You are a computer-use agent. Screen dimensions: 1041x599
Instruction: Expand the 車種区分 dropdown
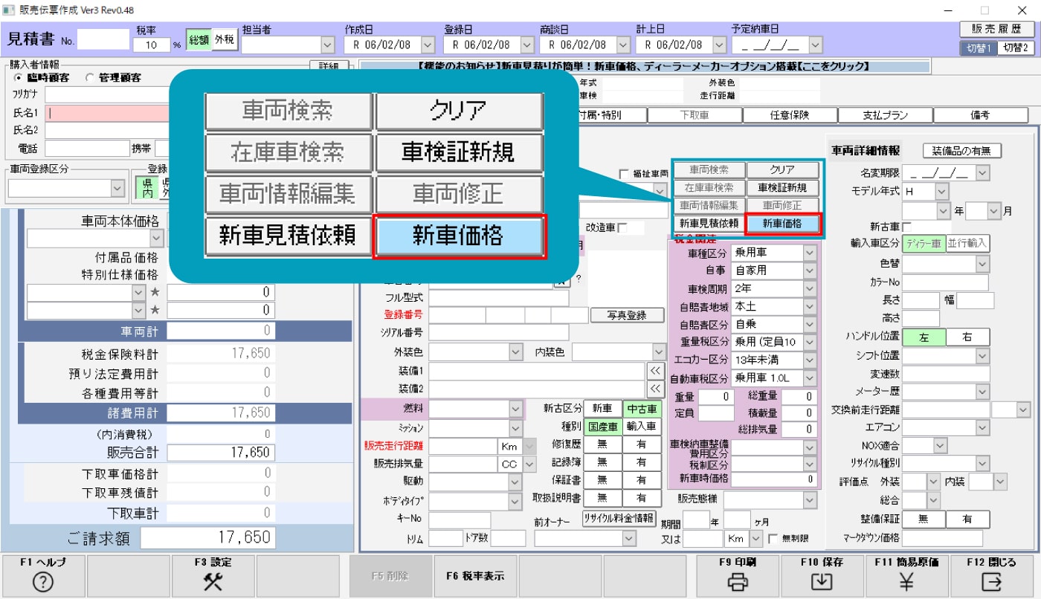click(x=810, y=253)
